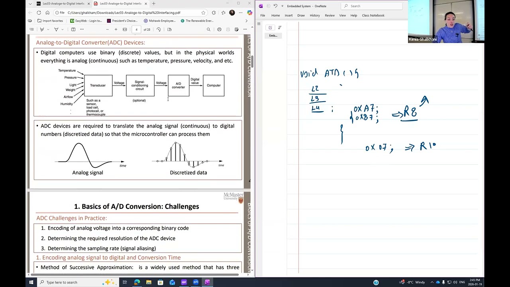Go to the Edge home page
This screenshot has width=510, height=287.
click(x=47, y=13)
